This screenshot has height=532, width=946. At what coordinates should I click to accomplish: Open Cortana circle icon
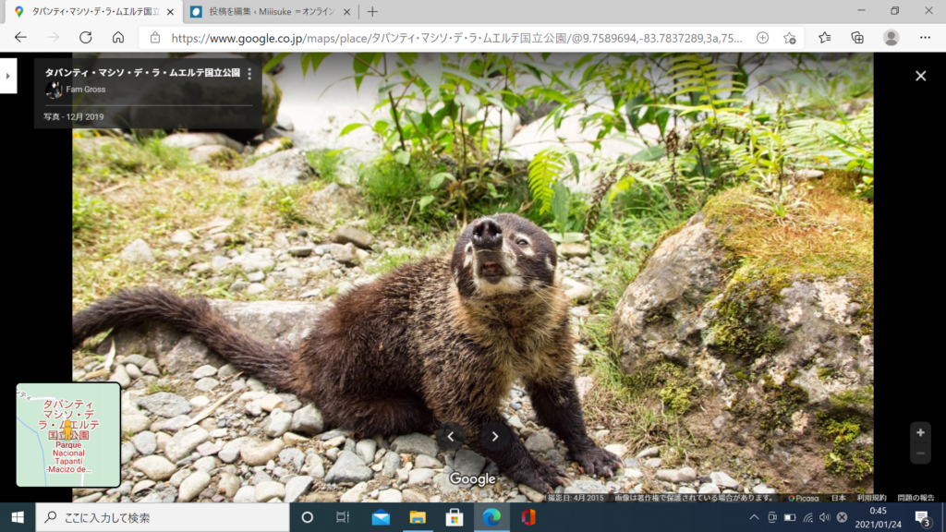[307, 517]
